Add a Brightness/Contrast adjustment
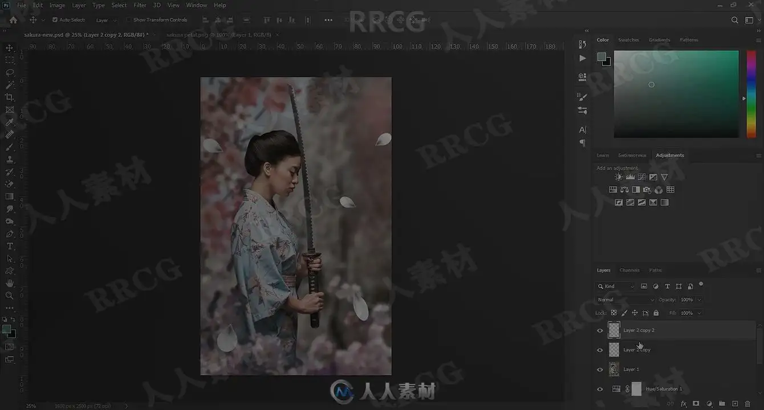Viewport: 764px width, 410px height. (619, 177)
